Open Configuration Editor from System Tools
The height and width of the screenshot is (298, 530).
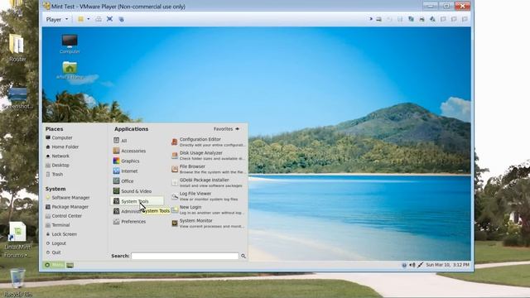coord(208,142)
